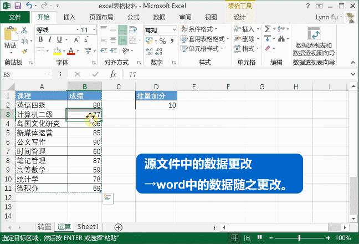This screenshot has height=244, width=359.
Task: Switch to Page Break Preview in status bar
Action: tap(260, 238)
